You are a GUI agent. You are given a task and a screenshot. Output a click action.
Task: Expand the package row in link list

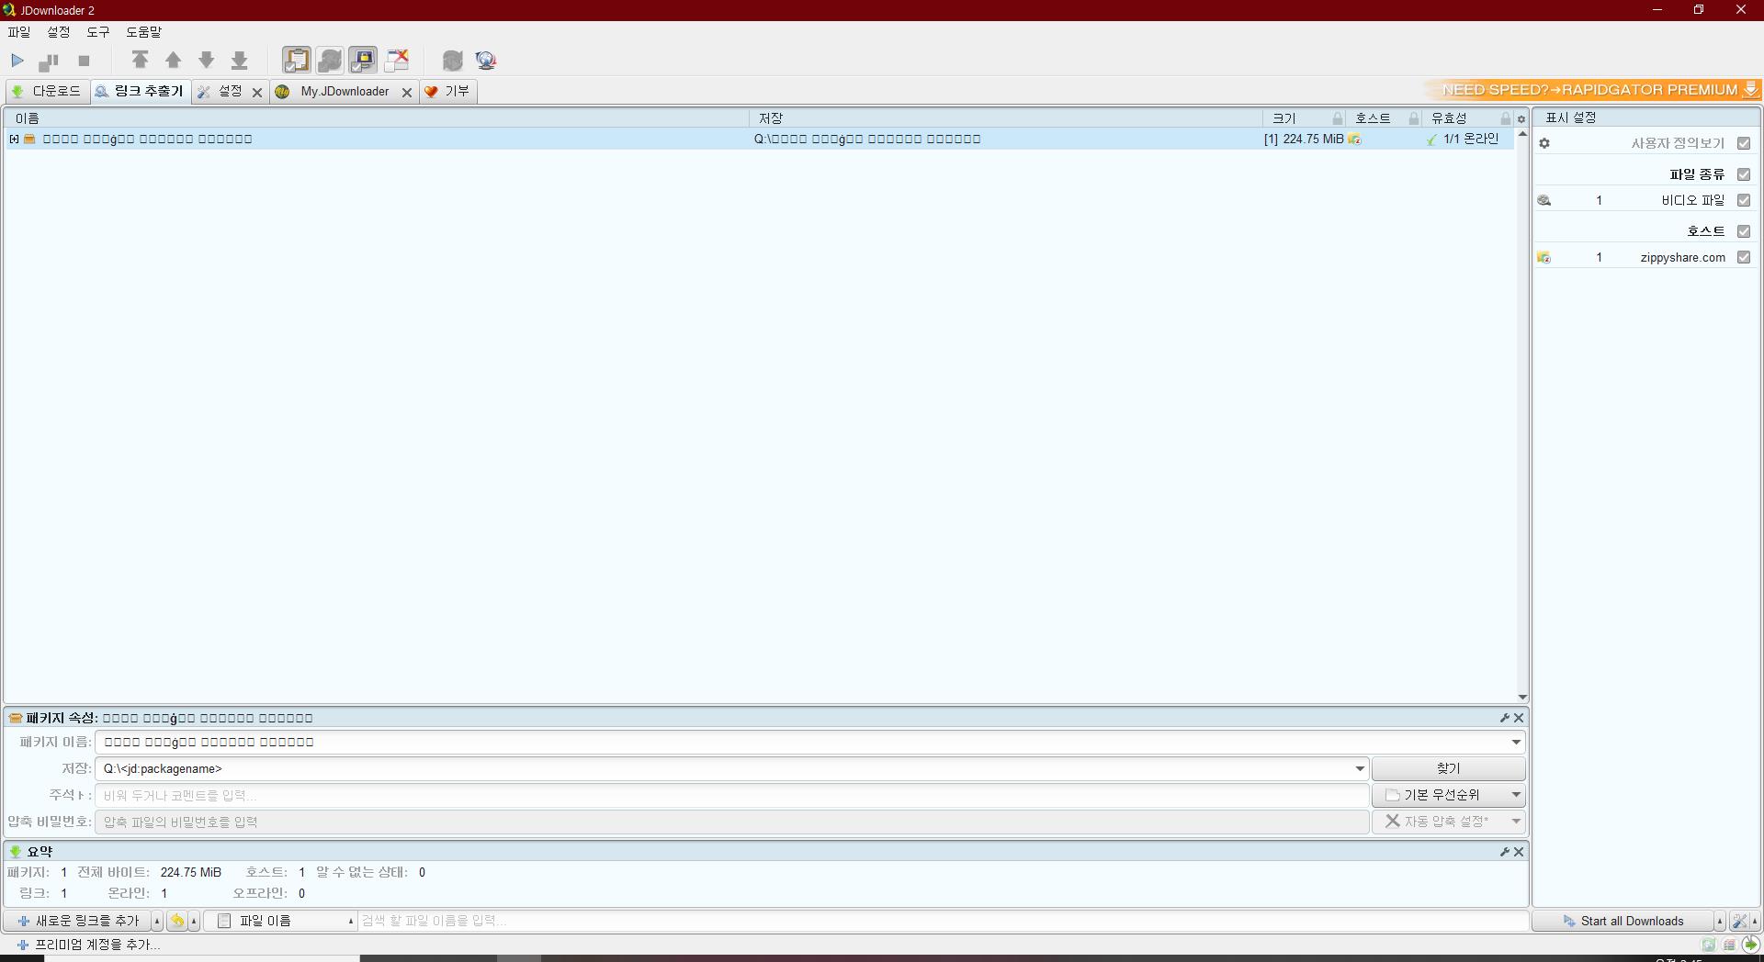tap(14, 139)
